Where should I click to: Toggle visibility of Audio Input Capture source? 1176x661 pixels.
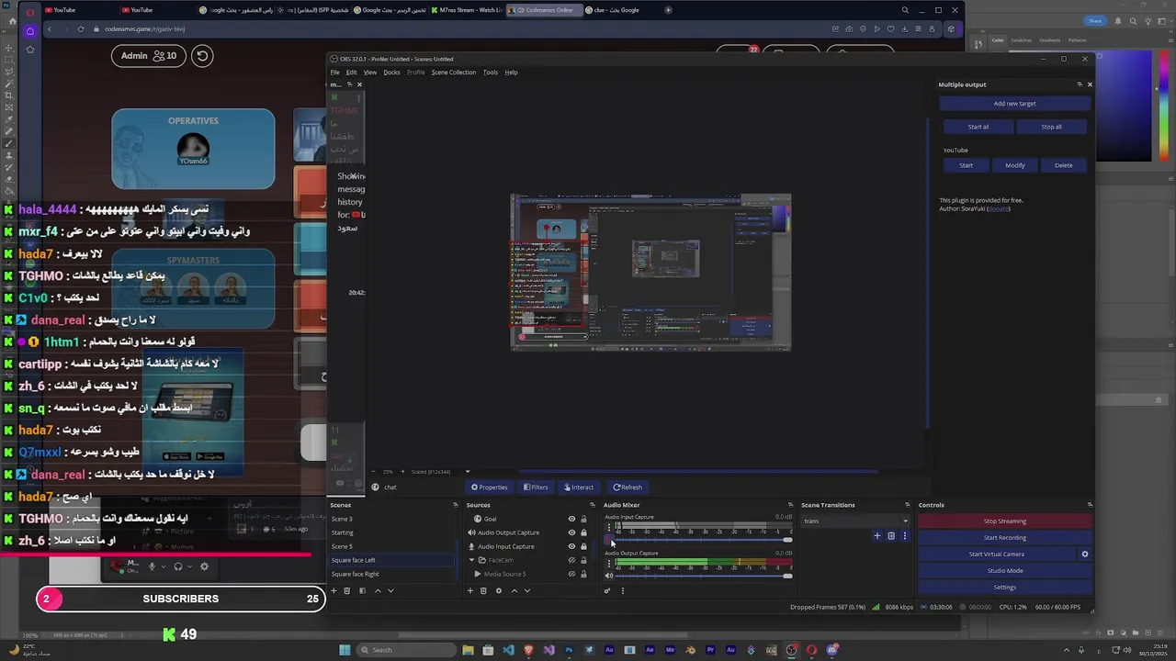(571, 546)
